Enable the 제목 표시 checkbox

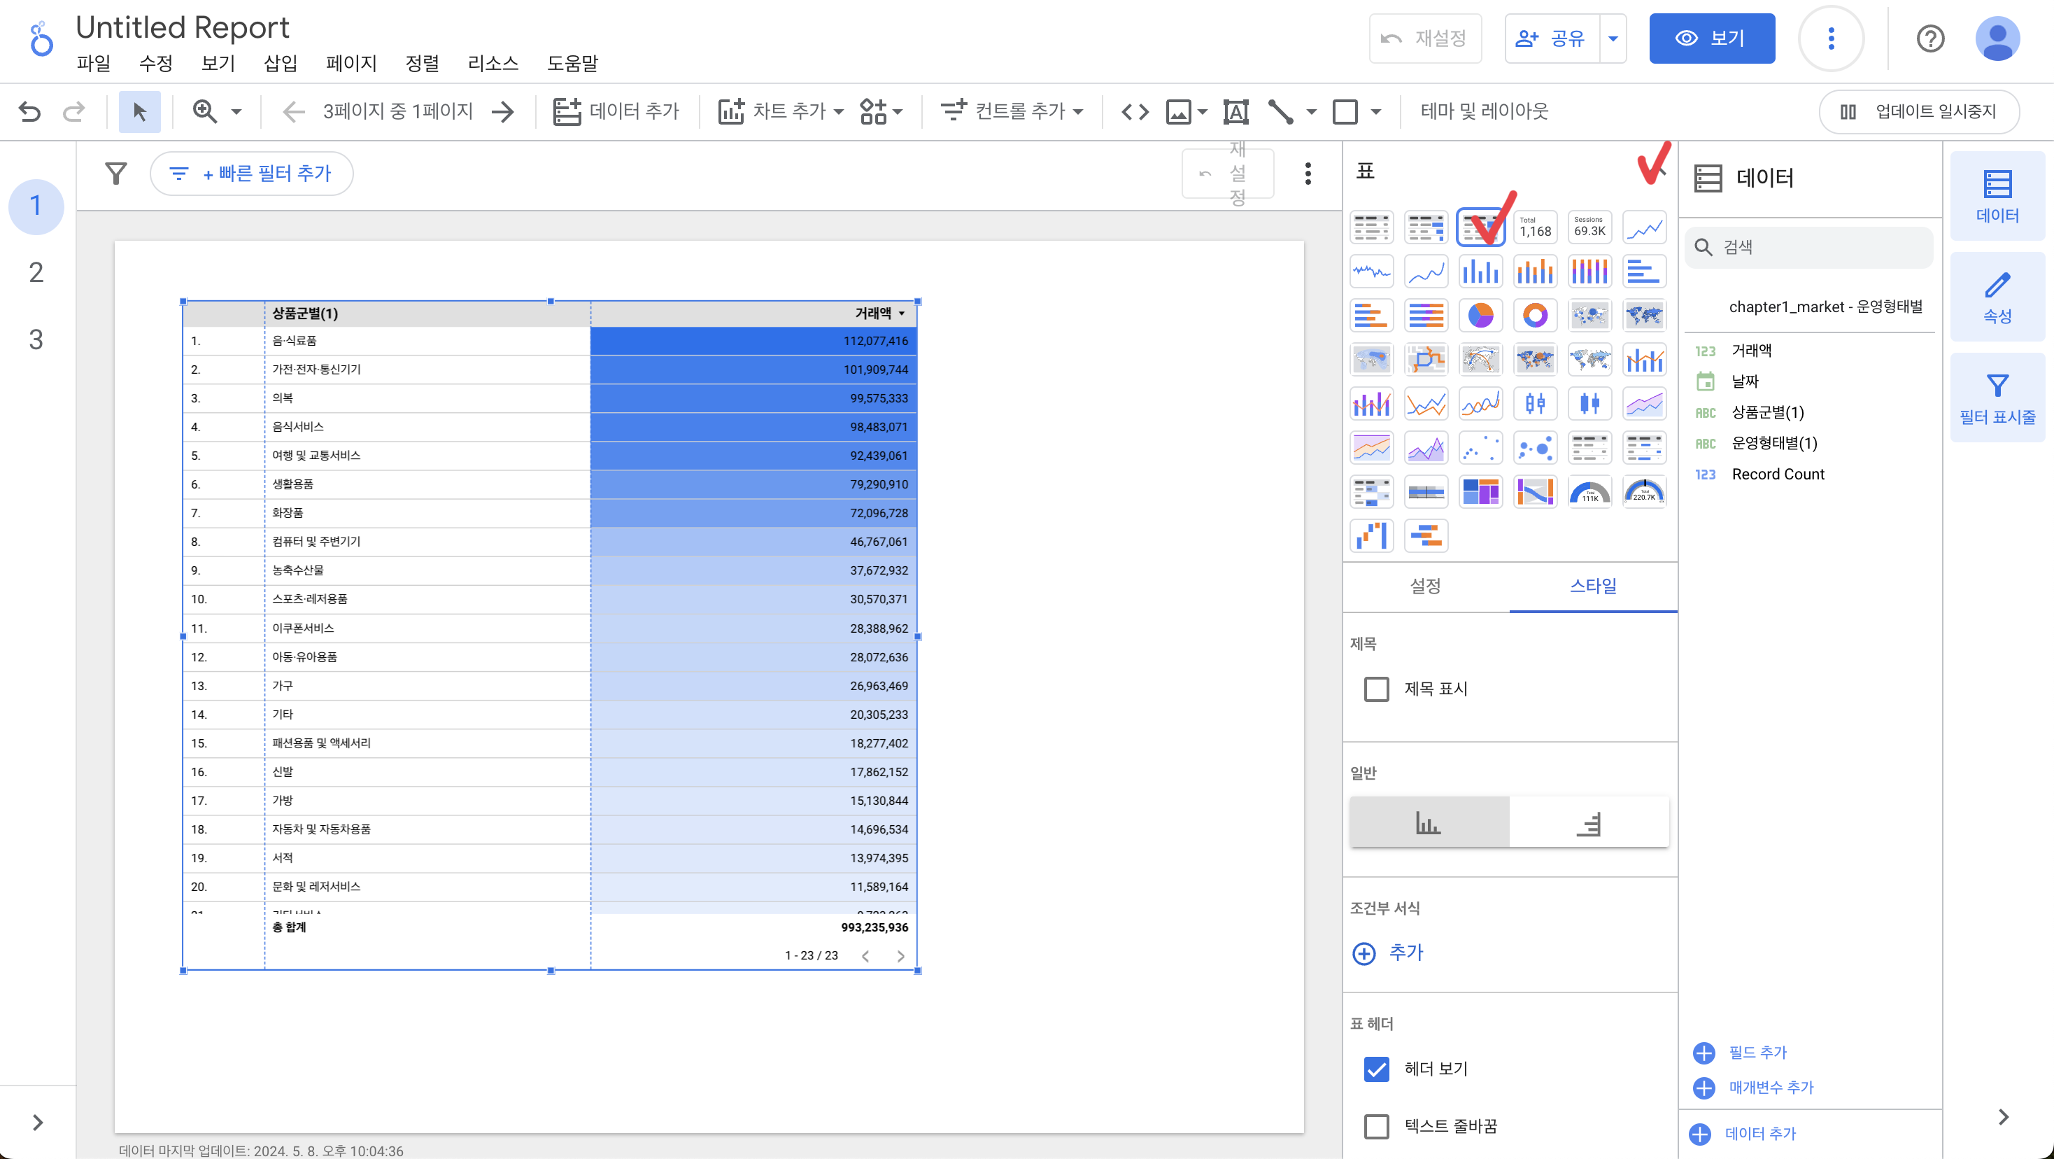point(1376,689)
